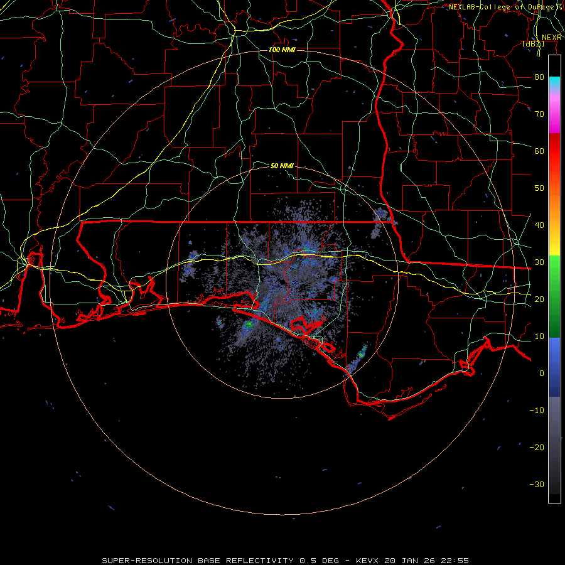
Task: Select the -20 value on reflectivity scale
Action: [537, 447]
